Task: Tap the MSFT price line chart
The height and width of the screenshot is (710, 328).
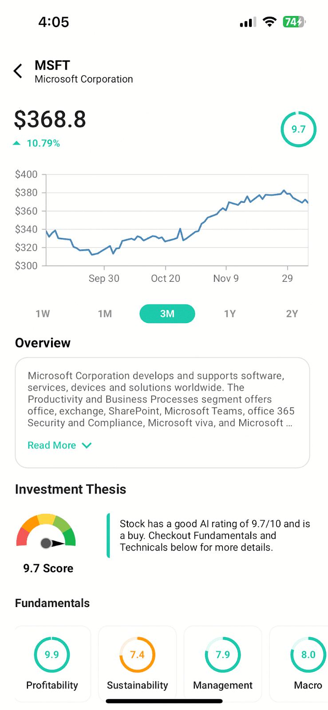Action: coord(178,221)
